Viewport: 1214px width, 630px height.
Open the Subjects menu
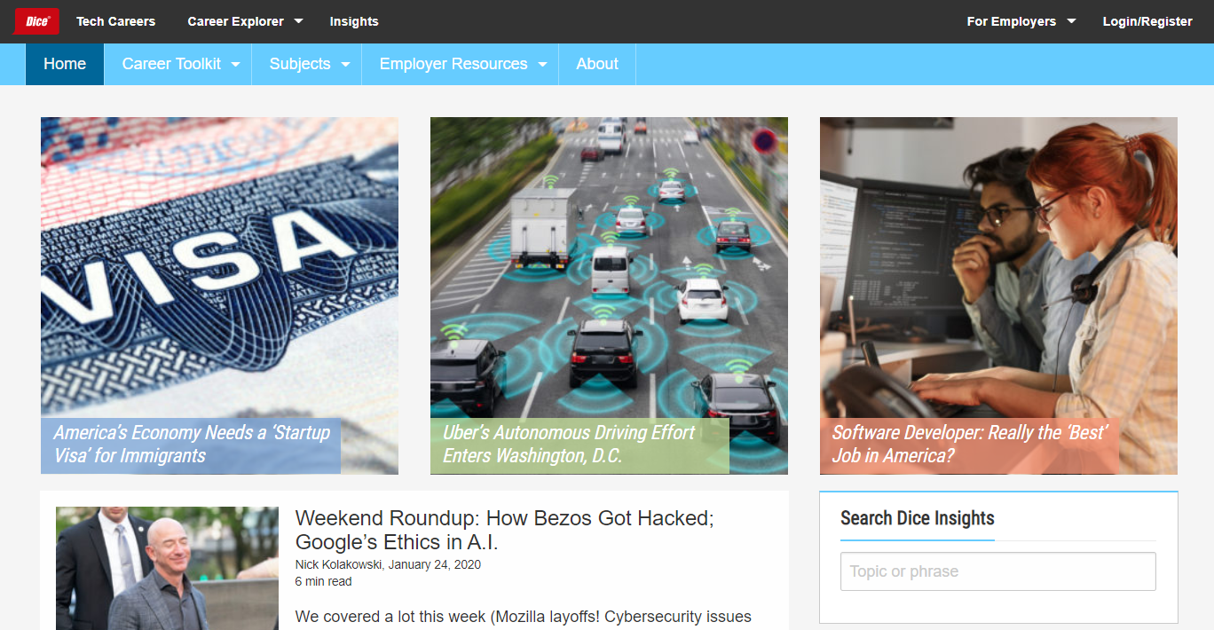(300, 64)
